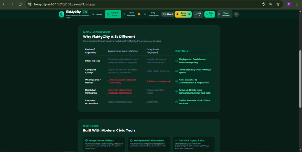The width and height of the screenshot is (302, 152).
Task: Click 'Built With Modern Civic Tech' heading
Action: [x=109, y=130]
